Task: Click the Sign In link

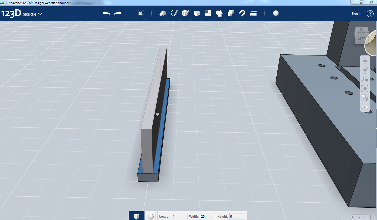Action: [356, 14]
